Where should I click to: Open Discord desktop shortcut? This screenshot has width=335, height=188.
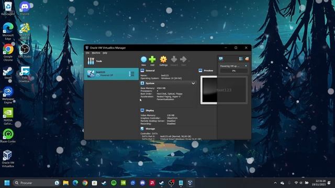click(25, 8)
